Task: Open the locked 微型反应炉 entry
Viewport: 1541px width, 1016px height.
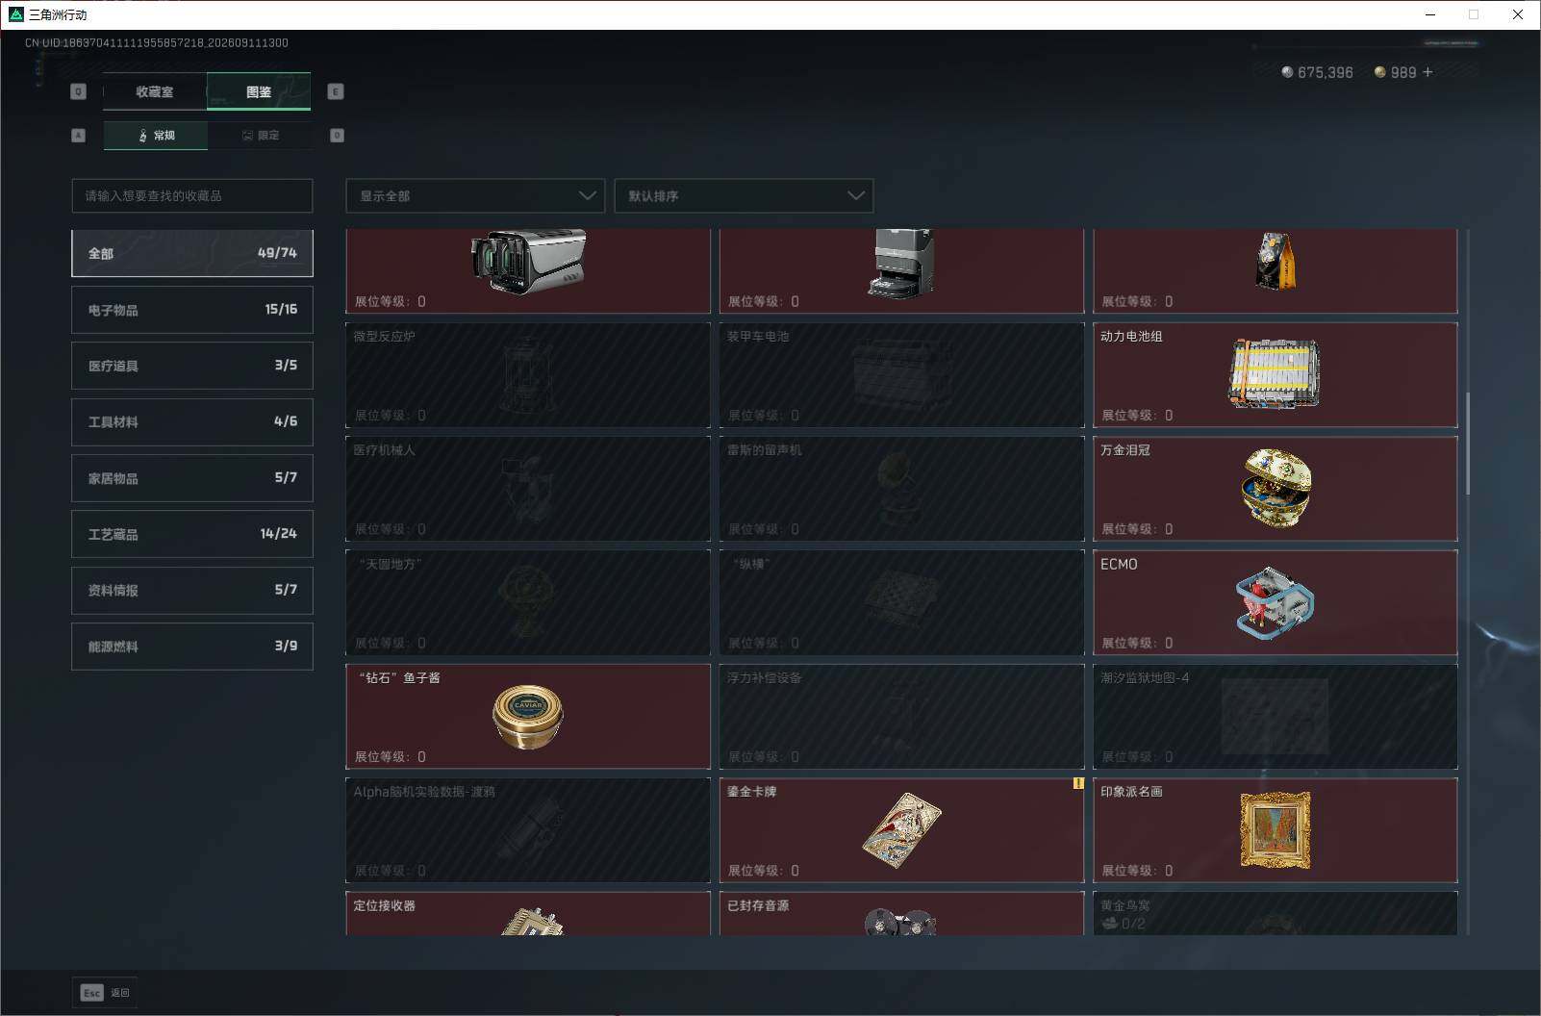Action: pyautogui.click(x=528, y=374)
